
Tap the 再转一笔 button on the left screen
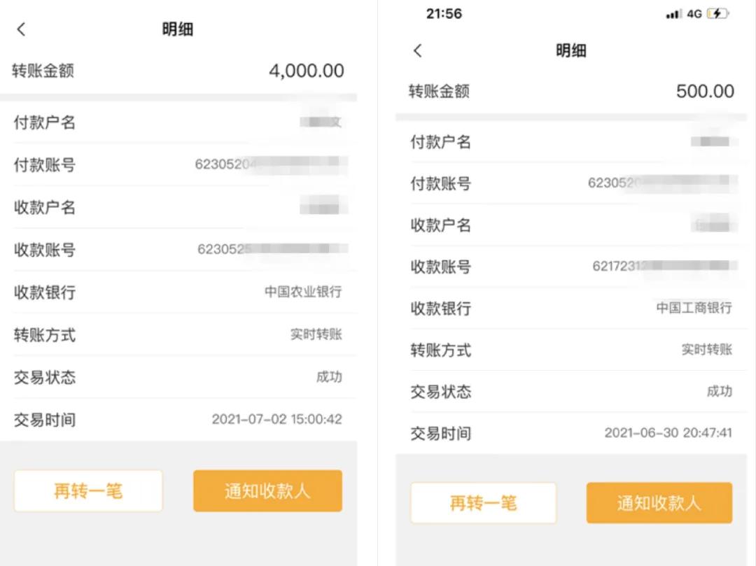88,490
